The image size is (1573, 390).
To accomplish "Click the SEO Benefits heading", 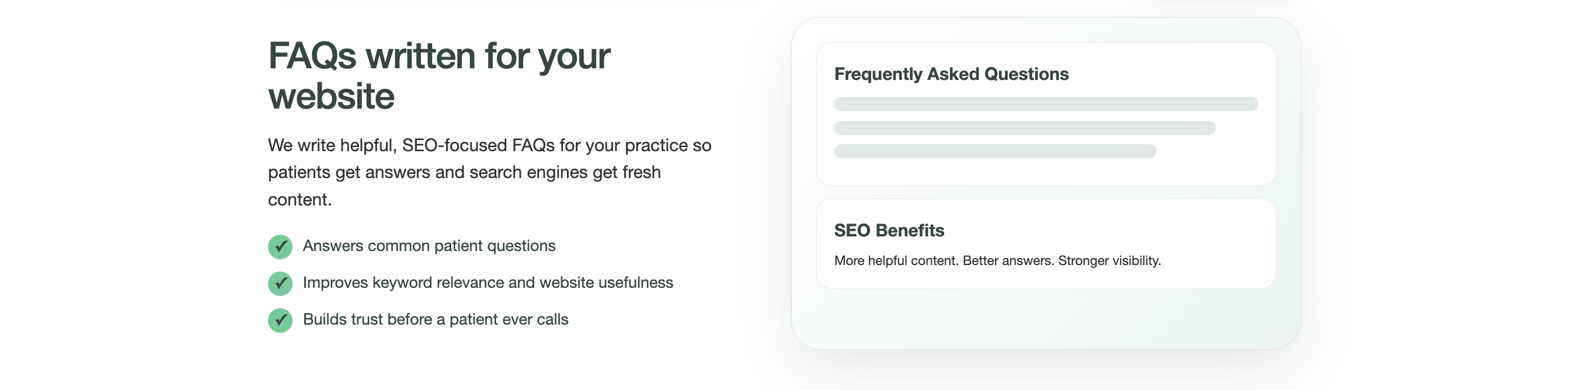I will click(x=889, y=230).
